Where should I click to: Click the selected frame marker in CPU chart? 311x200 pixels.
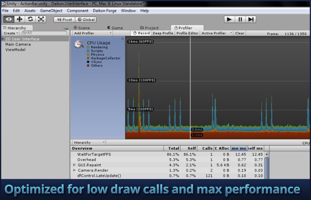[190, 87]
